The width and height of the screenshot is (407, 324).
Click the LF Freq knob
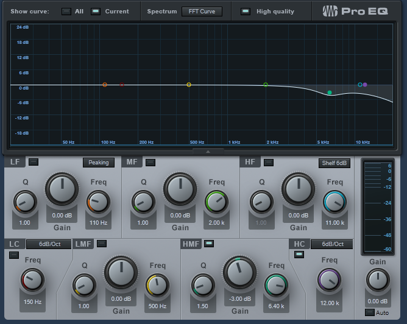point(98,202)
